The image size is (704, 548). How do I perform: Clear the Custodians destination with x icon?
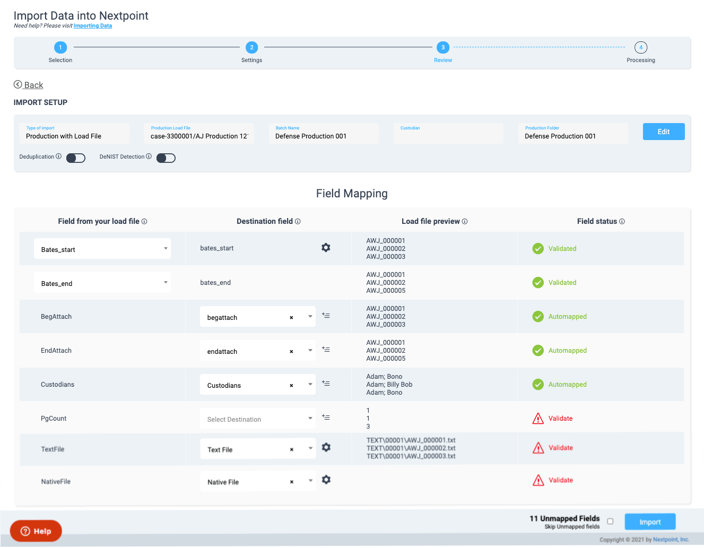pyautogui.click(x=291, y=386)
